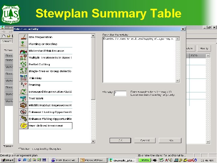Click the description box's scroll-down arrow
The image size is (217, 163).
click(x=178, y=81)
